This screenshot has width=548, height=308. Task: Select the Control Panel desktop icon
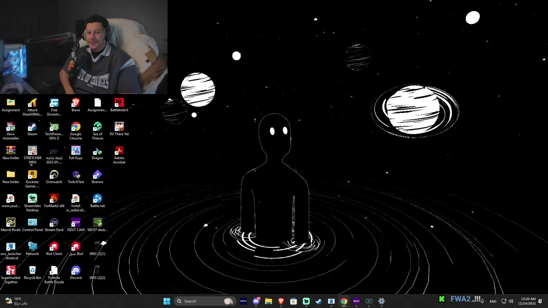[33, 225]
